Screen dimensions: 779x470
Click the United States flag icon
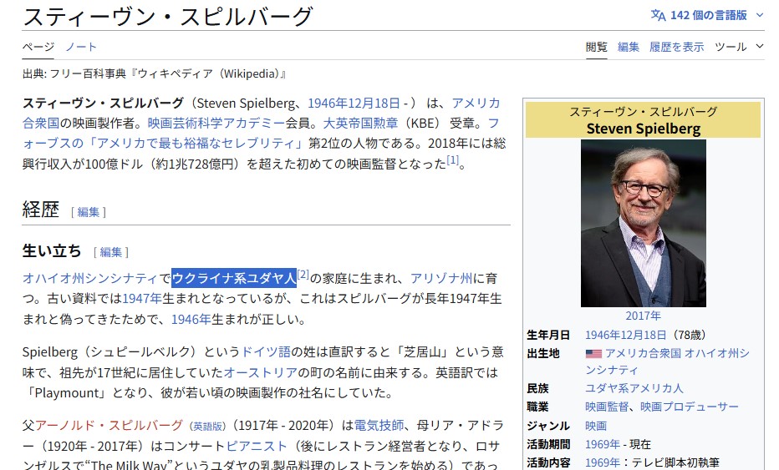[593, 354]
